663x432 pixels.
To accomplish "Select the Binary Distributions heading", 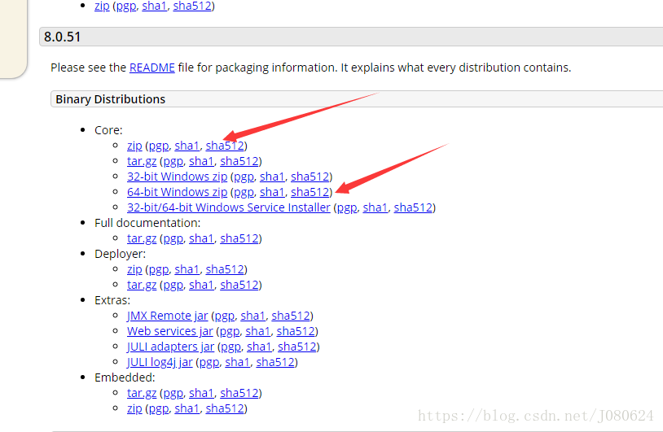I will [110, 99].
